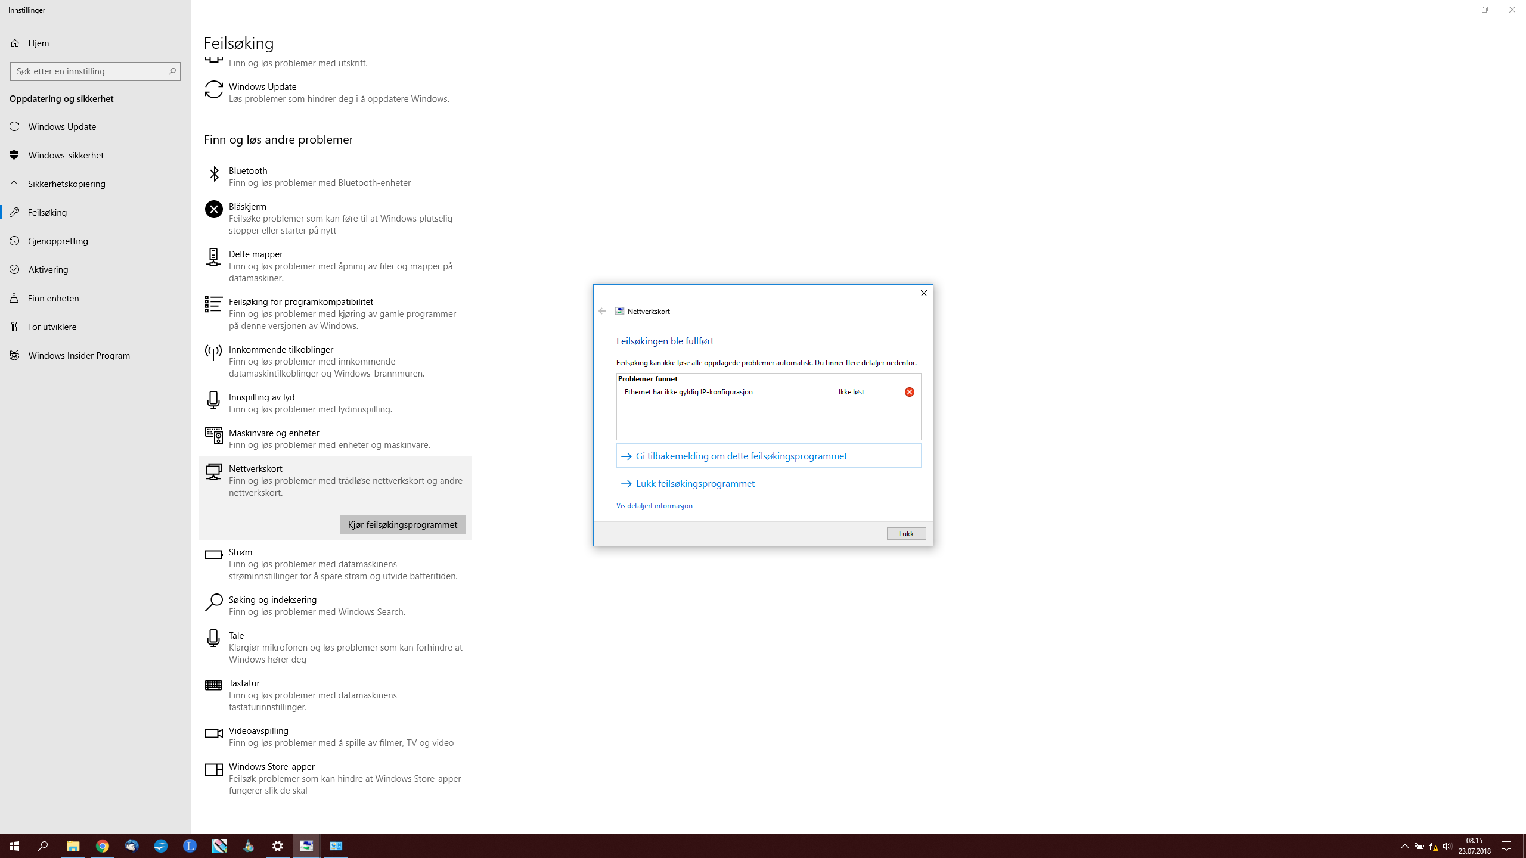The height and width of the screenshot is (858, 1526).
Task: Open Windows-sikkerhet in the sidebar
Action: (95, 155)
